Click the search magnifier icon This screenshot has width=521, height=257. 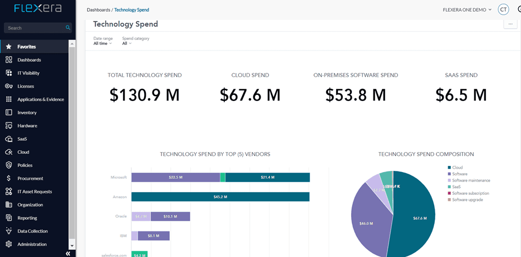68,28
